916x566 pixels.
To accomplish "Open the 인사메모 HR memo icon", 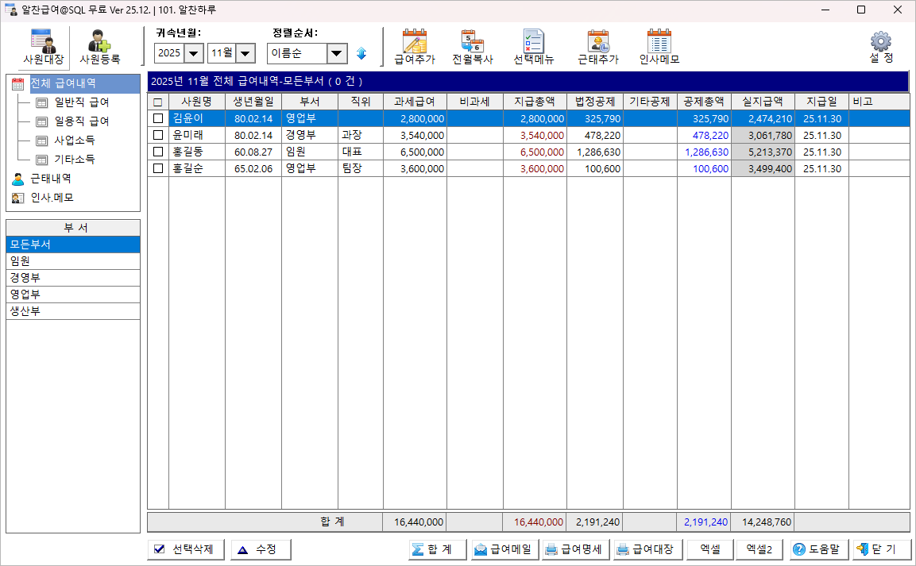I will pos(659,47).
